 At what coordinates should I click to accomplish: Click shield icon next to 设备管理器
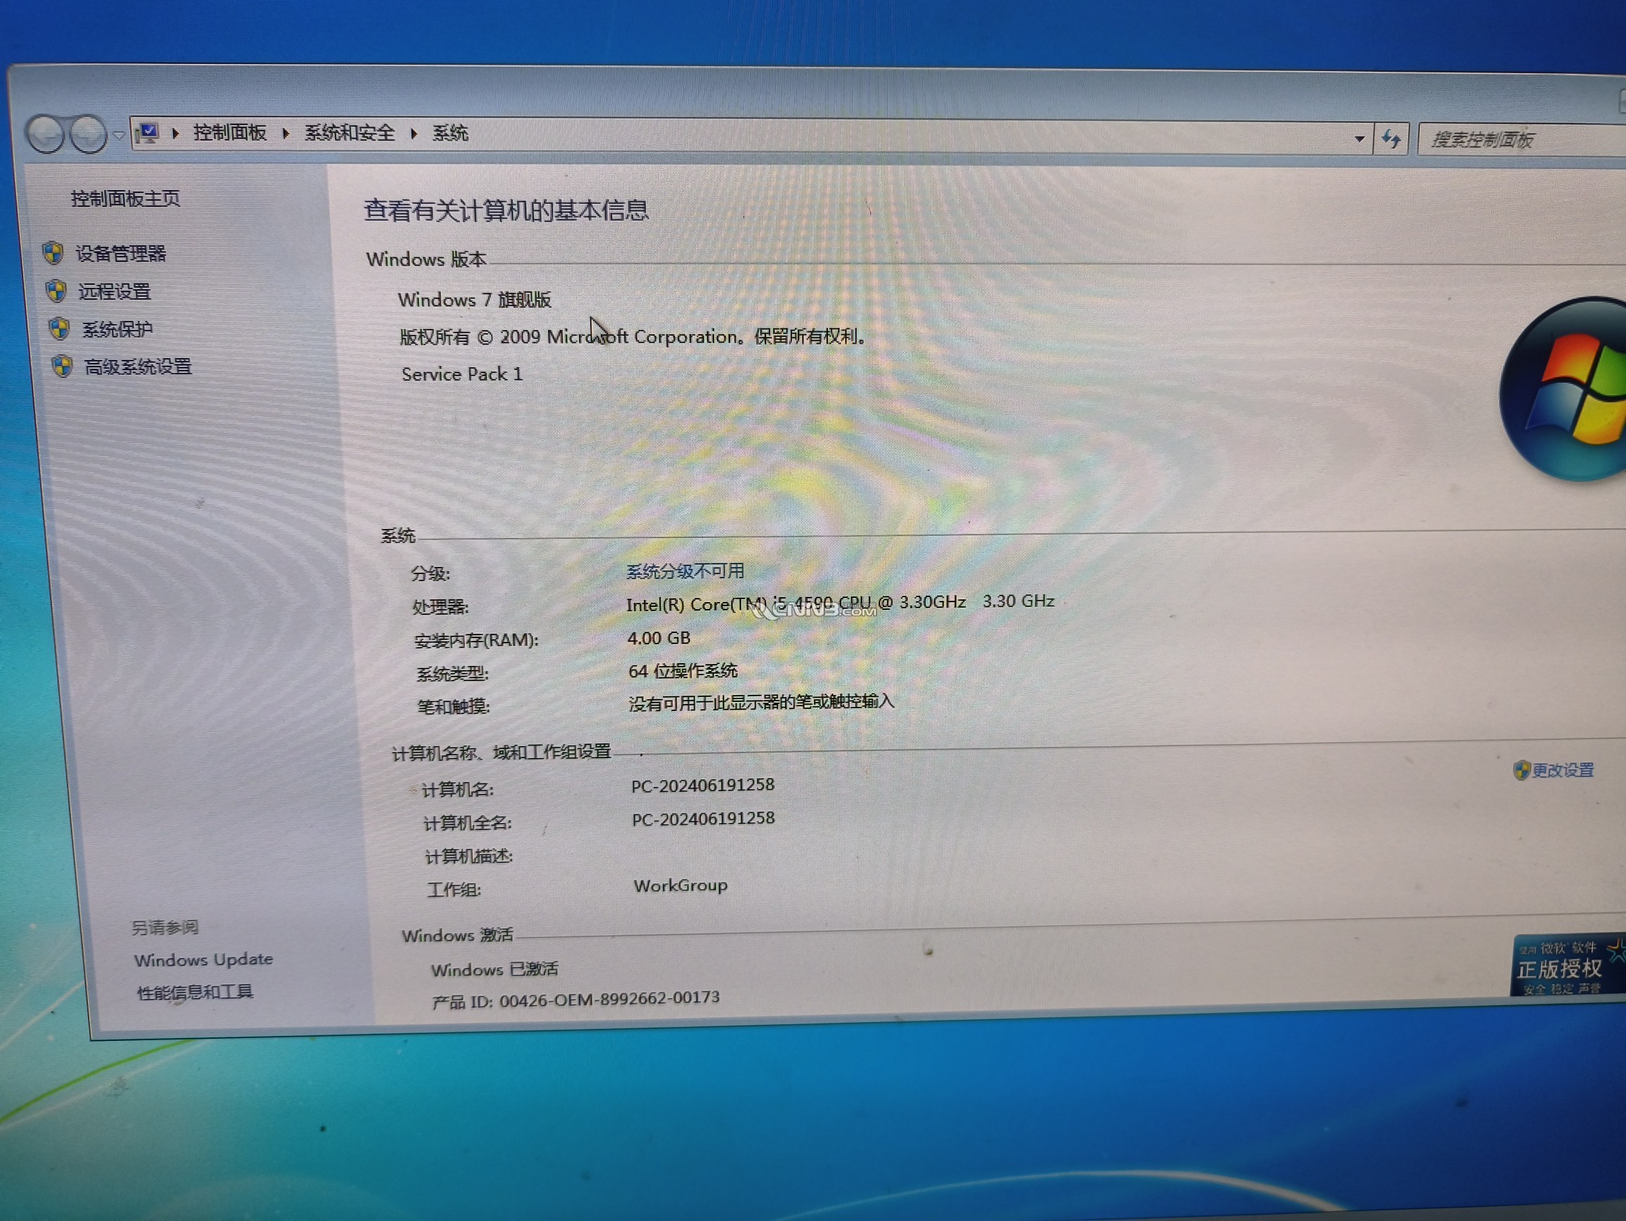(x=53, y=254)
